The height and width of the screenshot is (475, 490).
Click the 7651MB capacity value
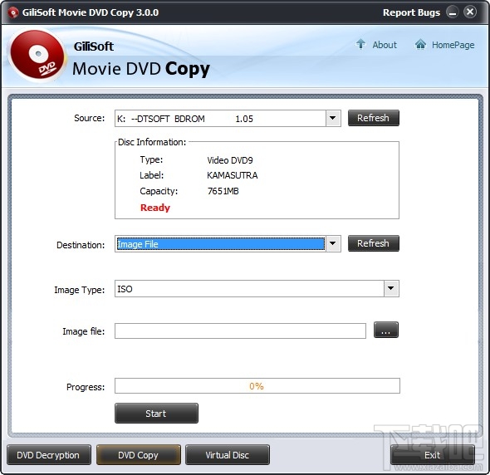click(x=223, y=191)
